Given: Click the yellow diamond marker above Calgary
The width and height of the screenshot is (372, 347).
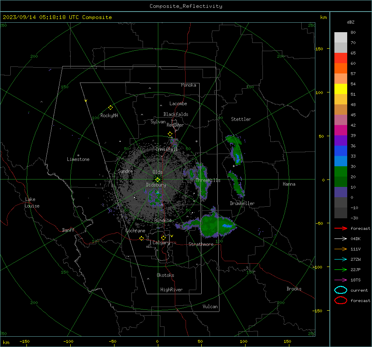Looking at the screenshot, I should pos(163,238).
